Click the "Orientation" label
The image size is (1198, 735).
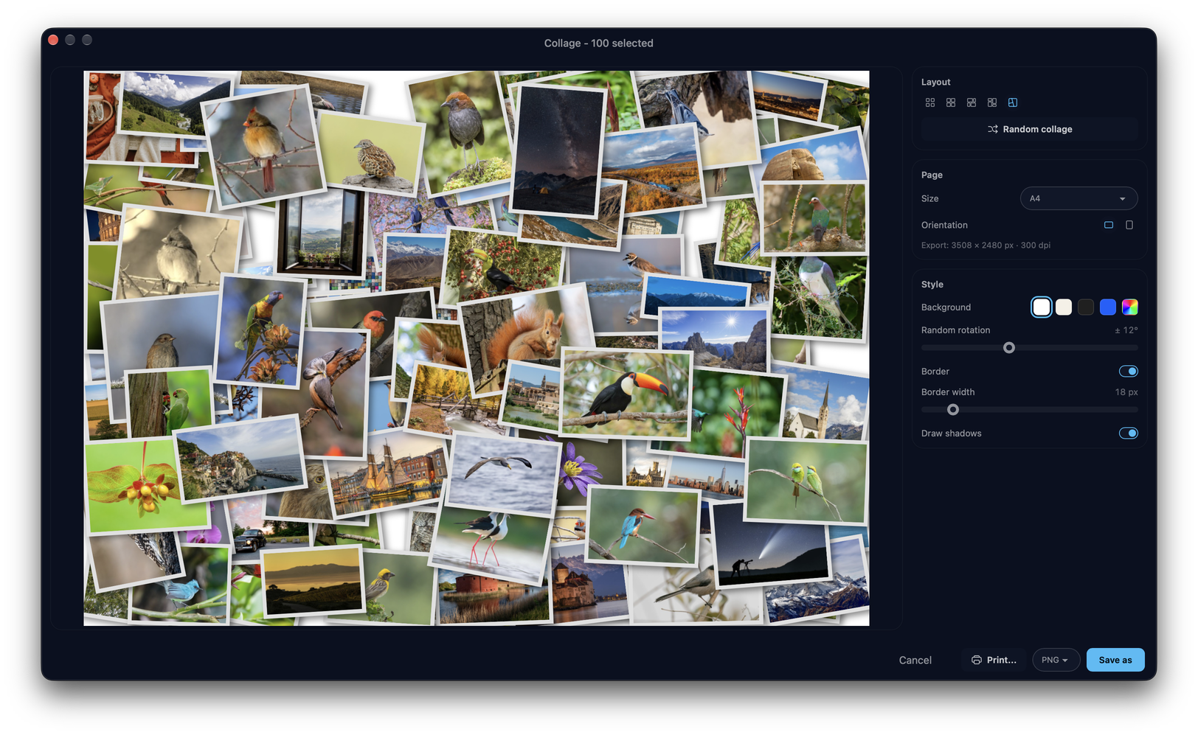pyautogui.click(x=944, y=225)
